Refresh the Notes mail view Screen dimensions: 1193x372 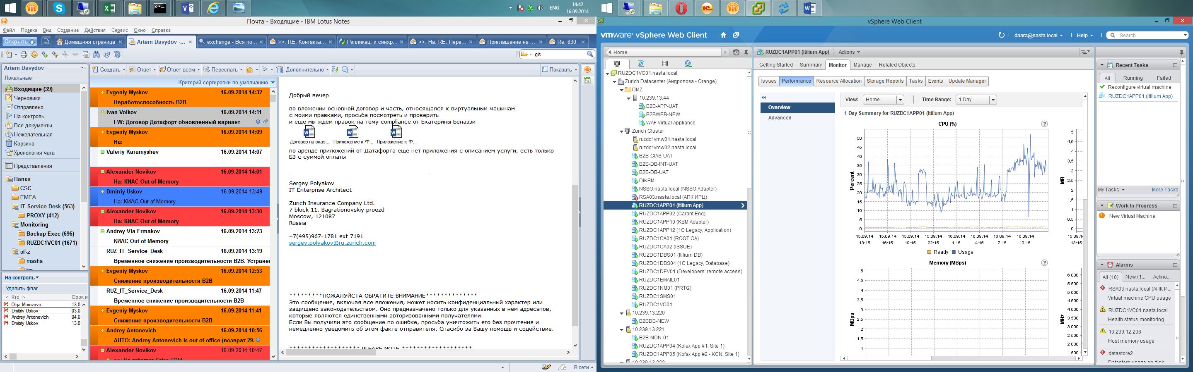(x=107, y=55)
